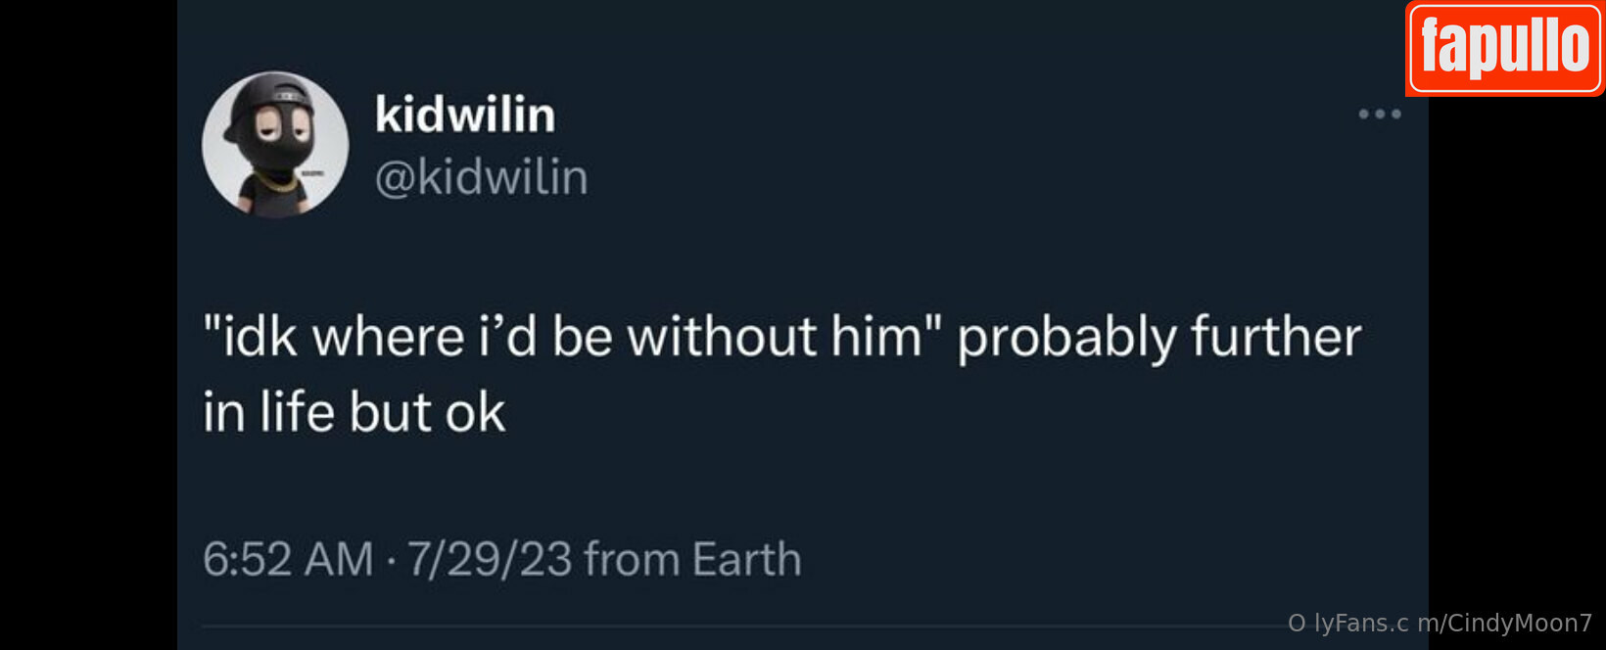Screen dimensions: 1606x650
Task: Select the 7/29/23 post date
Action: point(489,559)
